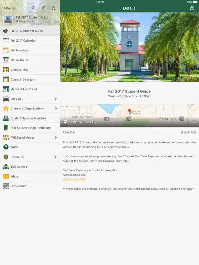
Task: Select Fall 2017 Calendar menu item
Action: [23, 41]
